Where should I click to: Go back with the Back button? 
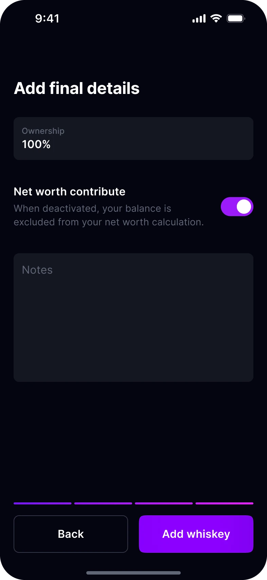(71, 534)
